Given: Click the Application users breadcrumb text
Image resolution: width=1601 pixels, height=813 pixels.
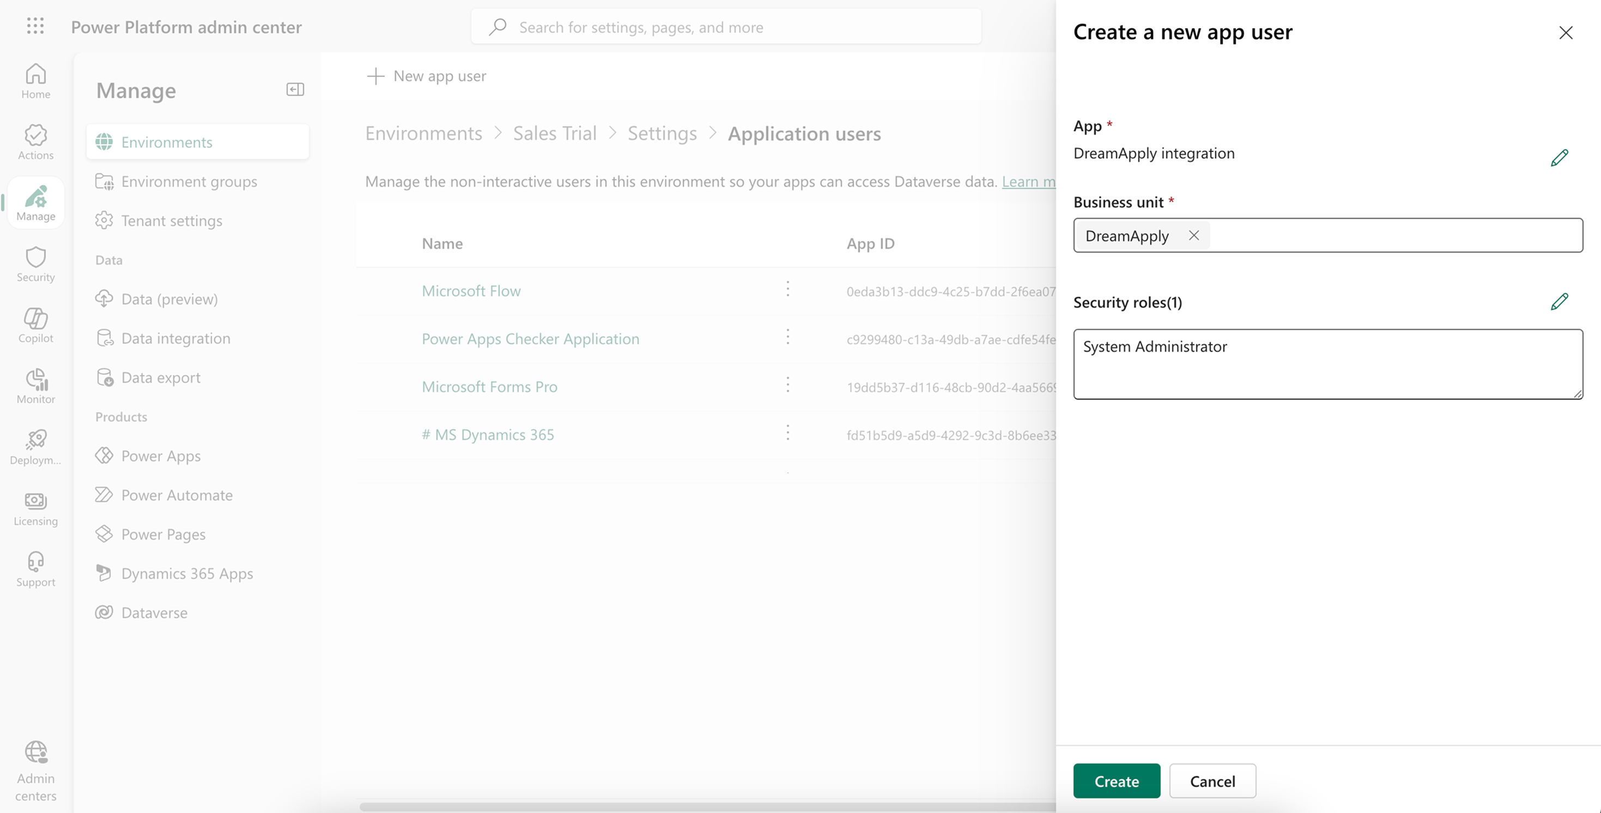Looking at the screenshot, I should 804,133.
